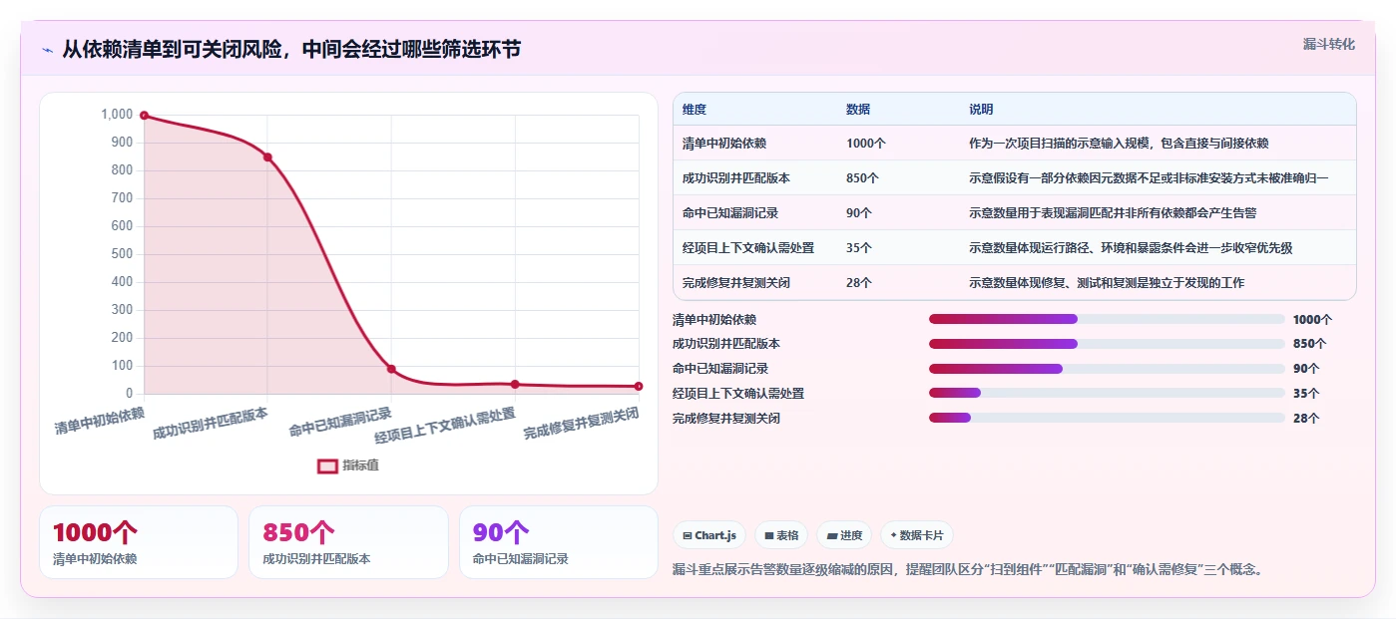Click the 进度 chip
1396x619 pixels.
coord(844,535)
